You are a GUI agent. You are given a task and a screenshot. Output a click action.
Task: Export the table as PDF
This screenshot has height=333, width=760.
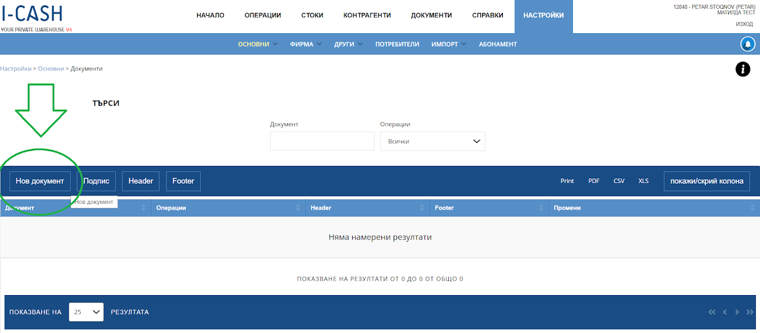pyautogui.click(x=594, y=181)
